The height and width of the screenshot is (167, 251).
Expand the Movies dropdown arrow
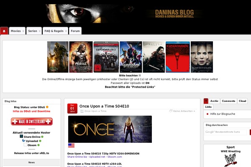pos(23,31)
